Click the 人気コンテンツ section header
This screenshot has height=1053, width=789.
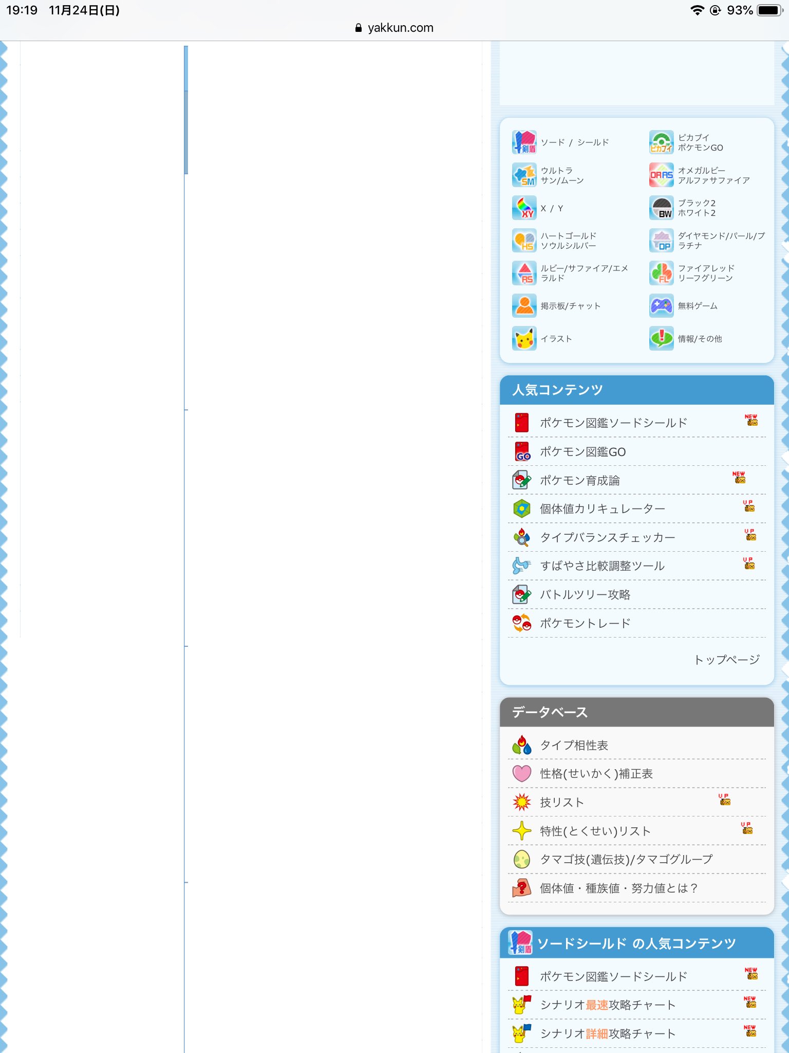click(x=637, y=390)
